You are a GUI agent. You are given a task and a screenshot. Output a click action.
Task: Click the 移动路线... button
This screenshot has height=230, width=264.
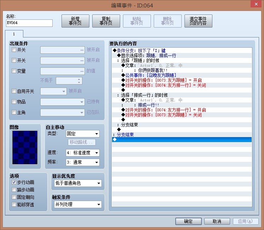(82, 142)
